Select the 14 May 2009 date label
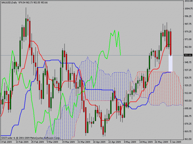This screenshot has height=144, width=193. [x=146, y=142]
